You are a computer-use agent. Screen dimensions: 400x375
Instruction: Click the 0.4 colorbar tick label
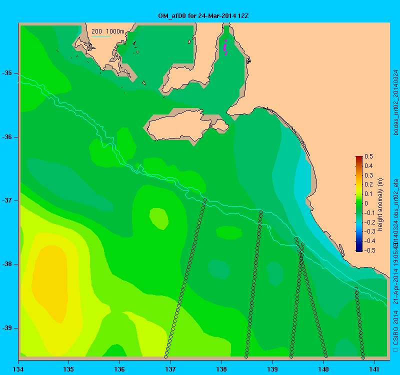[x=368, y=166]
